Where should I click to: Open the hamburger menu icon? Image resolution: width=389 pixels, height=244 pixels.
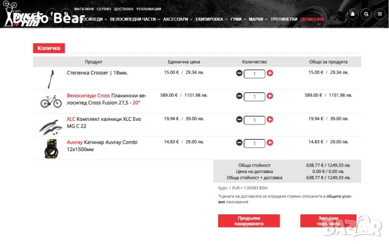379,14
